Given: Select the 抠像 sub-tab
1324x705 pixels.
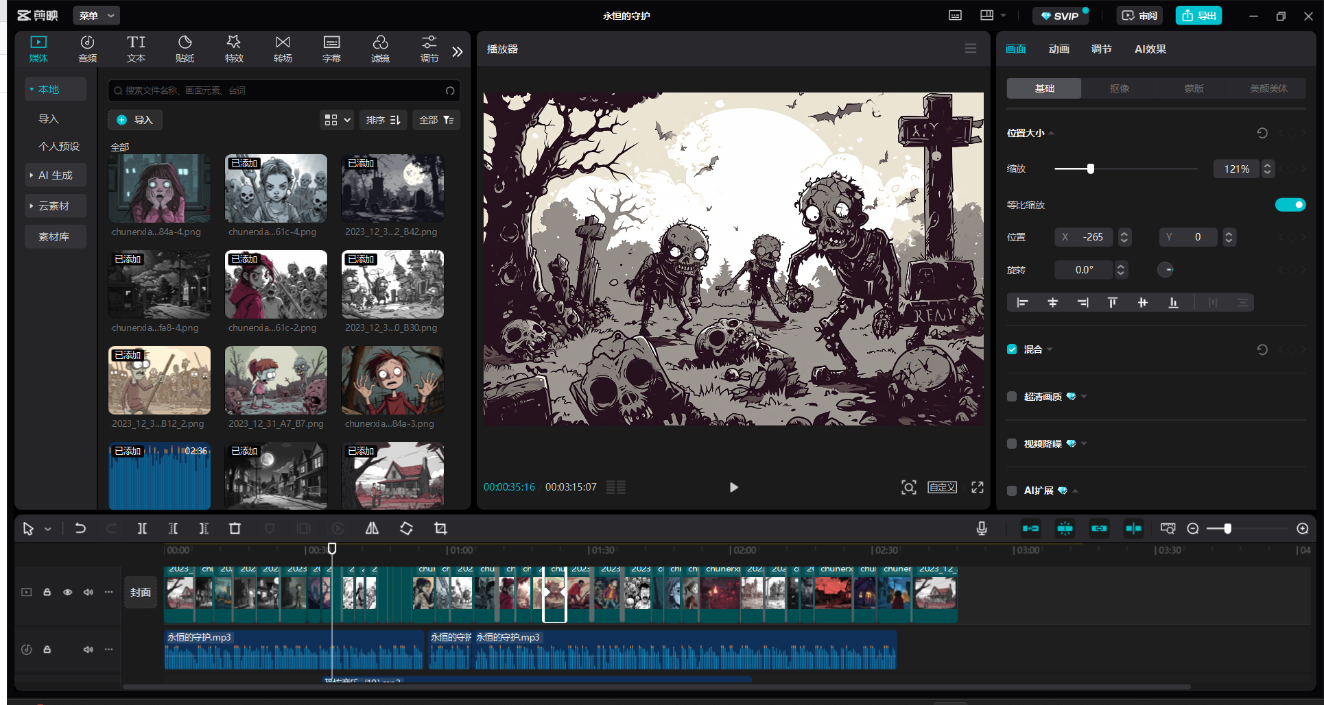Looking at the screenshot, I should tap(1119, 88).
